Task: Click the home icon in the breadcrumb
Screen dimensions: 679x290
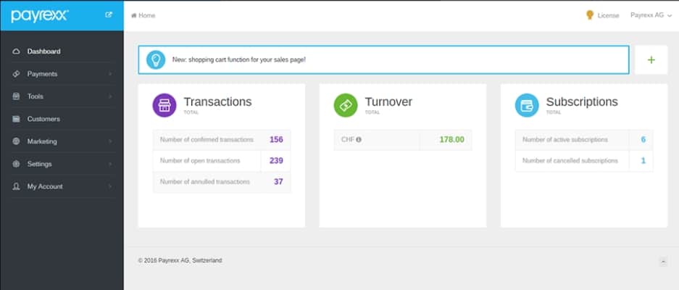Action: [x=133, y=15]
